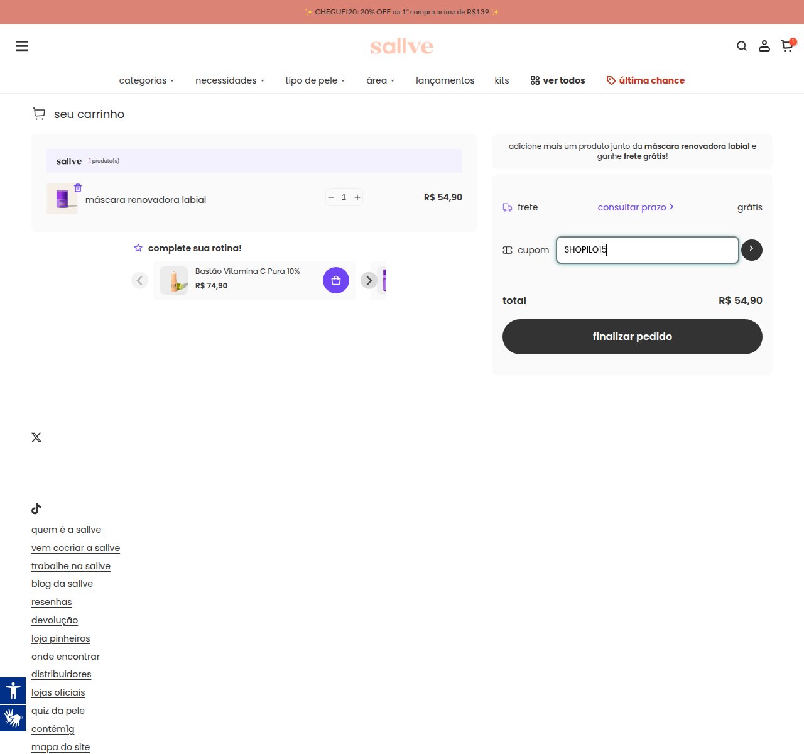Click the Bastão Vitamina C thumbnail
Viewport: 804px width, 754px height.
click(x=173, y=280)
